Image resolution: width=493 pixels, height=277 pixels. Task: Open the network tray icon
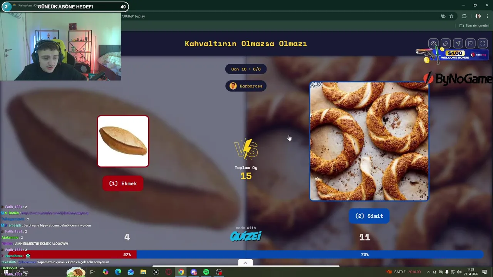coord(453,272)
